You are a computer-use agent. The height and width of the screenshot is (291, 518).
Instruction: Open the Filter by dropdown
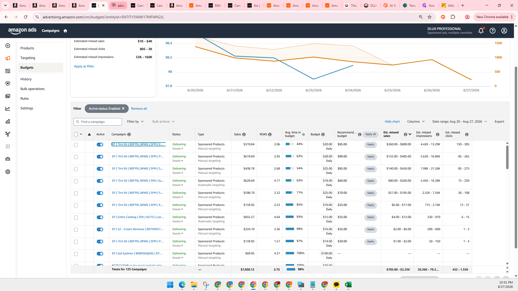(135, 122)
